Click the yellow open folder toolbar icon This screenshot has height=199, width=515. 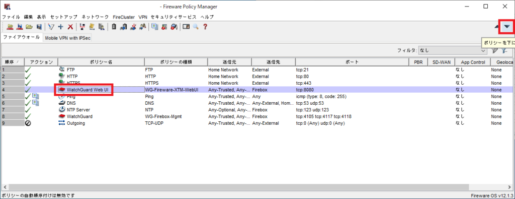pos(29,27)
